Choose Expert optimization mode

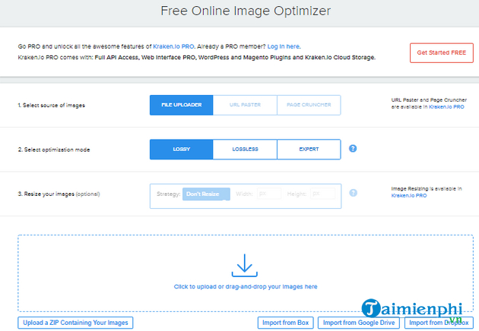coord(309,150)
